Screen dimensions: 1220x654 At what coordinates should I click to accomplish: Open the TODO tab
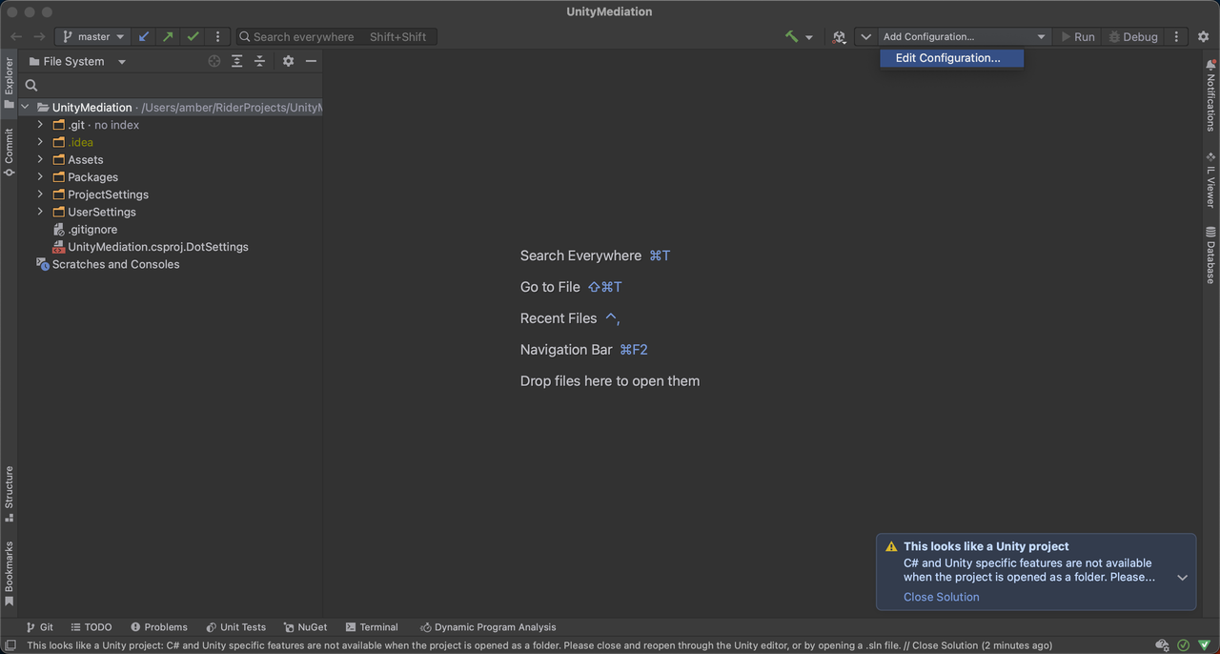[x=91, y=627]
